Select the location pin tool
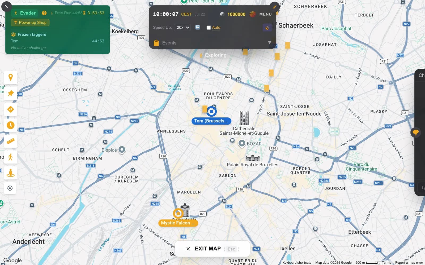 [x=11, y=77]
